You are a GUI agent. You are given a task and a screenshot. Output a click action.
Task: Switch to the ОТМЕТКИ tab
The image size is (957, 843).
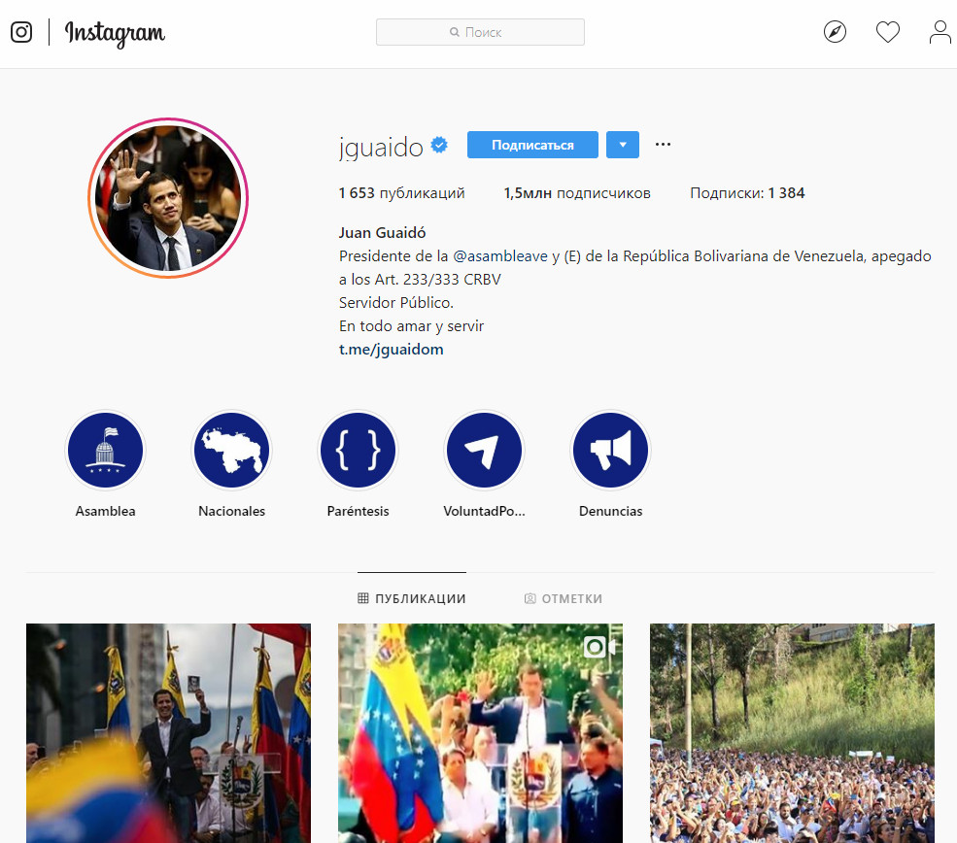pos(564,598)
